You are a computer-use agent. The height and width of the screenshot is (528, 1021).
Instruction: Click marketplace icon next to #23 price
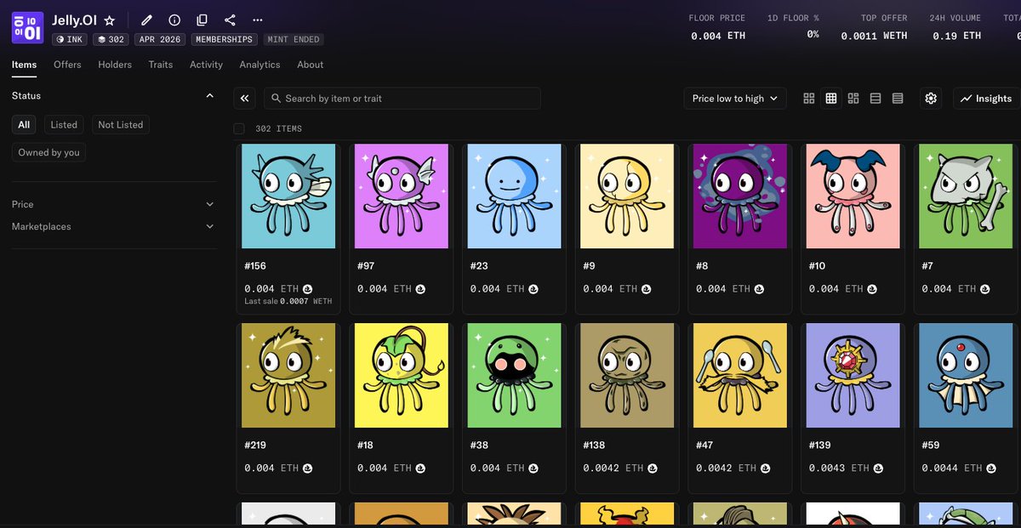point(533,289)
